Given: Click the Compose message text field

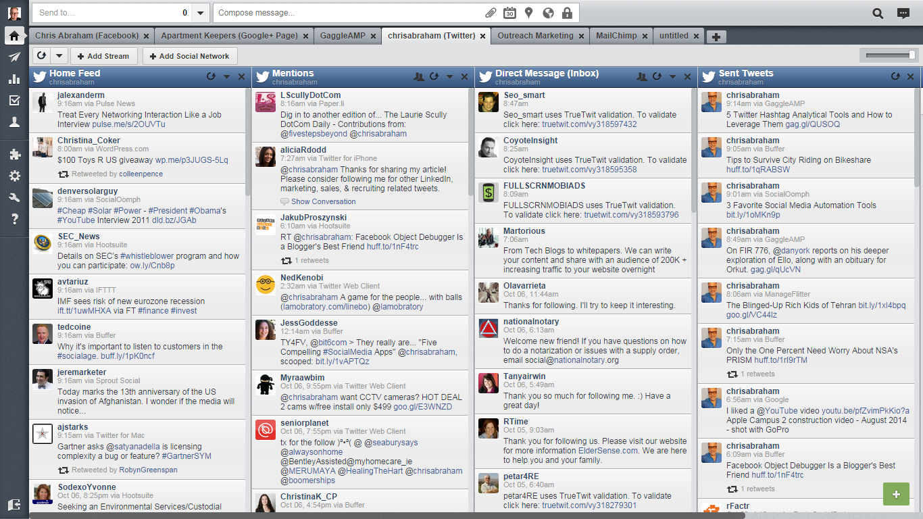Looking at the screenshot, I should click(x=348, y=13).
